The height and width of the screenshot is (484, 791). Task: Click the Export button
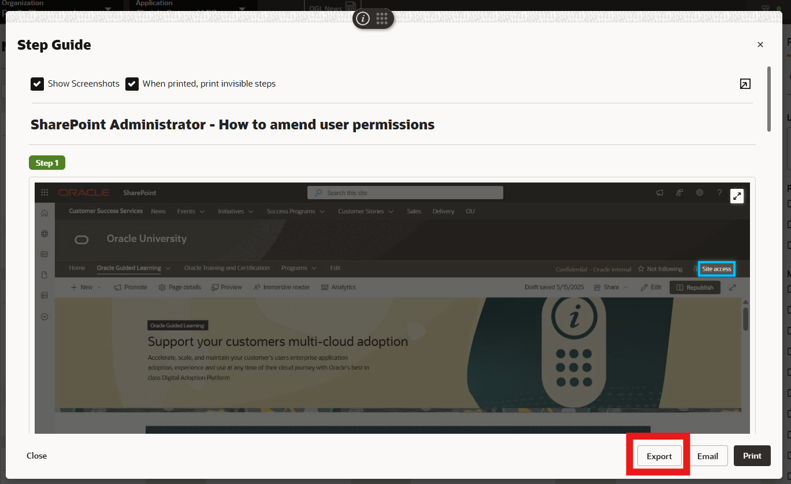pos(659,456)
